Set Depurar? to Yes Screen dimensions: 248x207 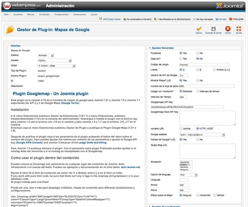click(181, 59)
